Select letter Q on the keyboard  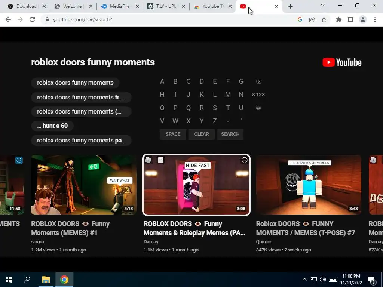pos(189,108)
